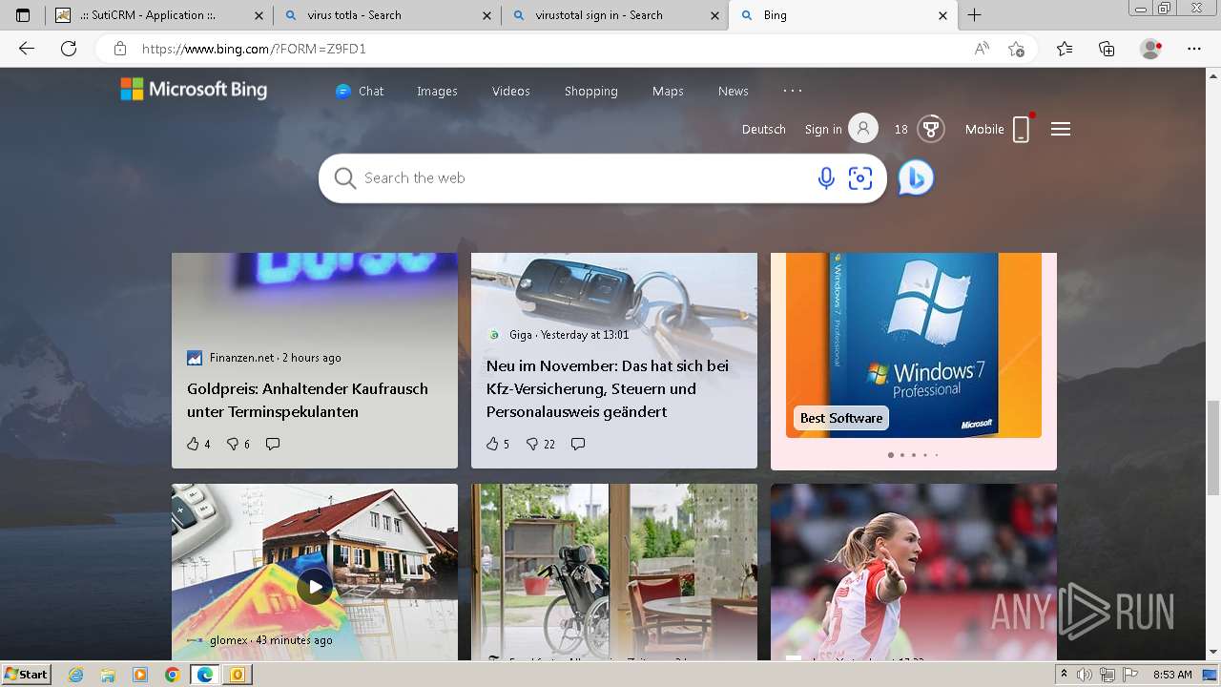Open the tab actions menu icon
This screenshot has height=687, width=1221.
click(x=23, y=15)
